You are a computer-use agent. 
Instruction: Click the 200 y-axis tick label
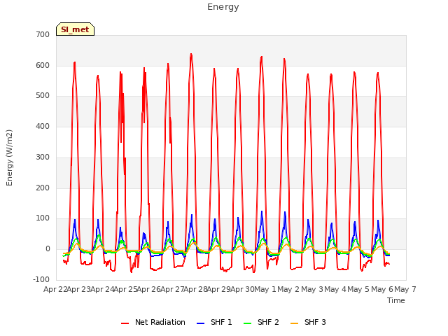tap(43, 188)
